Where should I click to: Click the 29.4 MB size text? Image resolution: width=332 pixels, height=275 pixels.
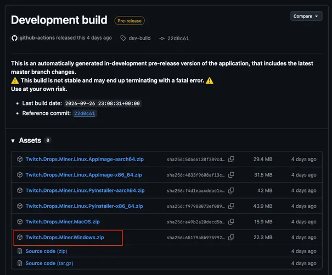point(263,159)
